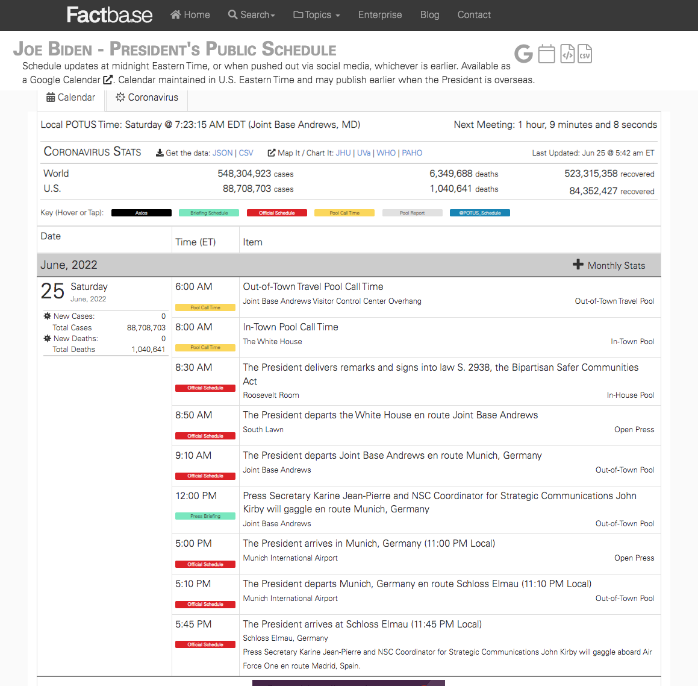Select 'In-Town Pool Call Time' item
Screen dimensions: 698x686
(290, 327)
